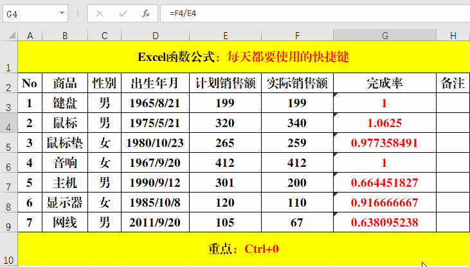Select row 10 header
Screen dimensions: 470x267
point(9,249)
